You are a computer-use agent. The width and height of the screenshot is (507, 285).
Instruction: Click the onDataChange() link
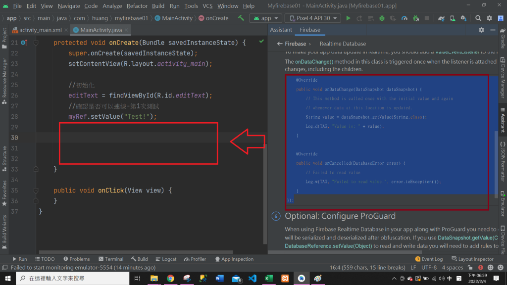(x=314, y=62)
